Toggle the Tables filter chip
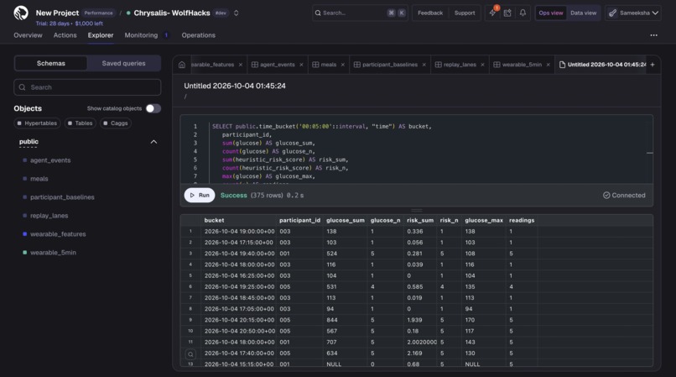 pyautogui.click(x=81, y=123)
